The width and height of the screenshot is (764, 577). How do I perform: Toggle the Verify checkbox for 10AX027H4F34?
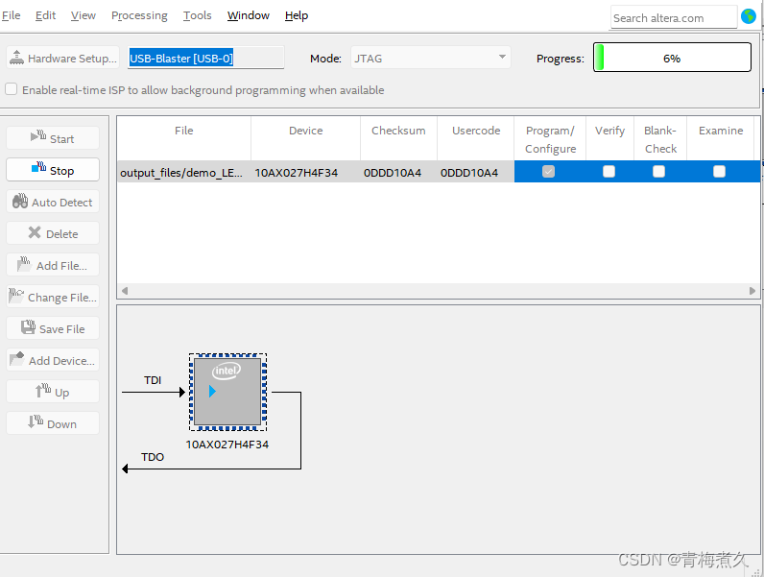pos(609,172)
